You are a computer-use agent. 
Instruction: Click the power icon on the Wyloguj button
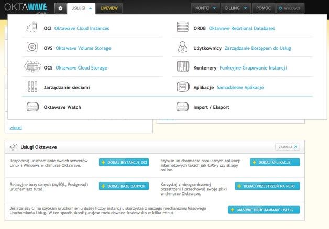[x=280, y=8]
